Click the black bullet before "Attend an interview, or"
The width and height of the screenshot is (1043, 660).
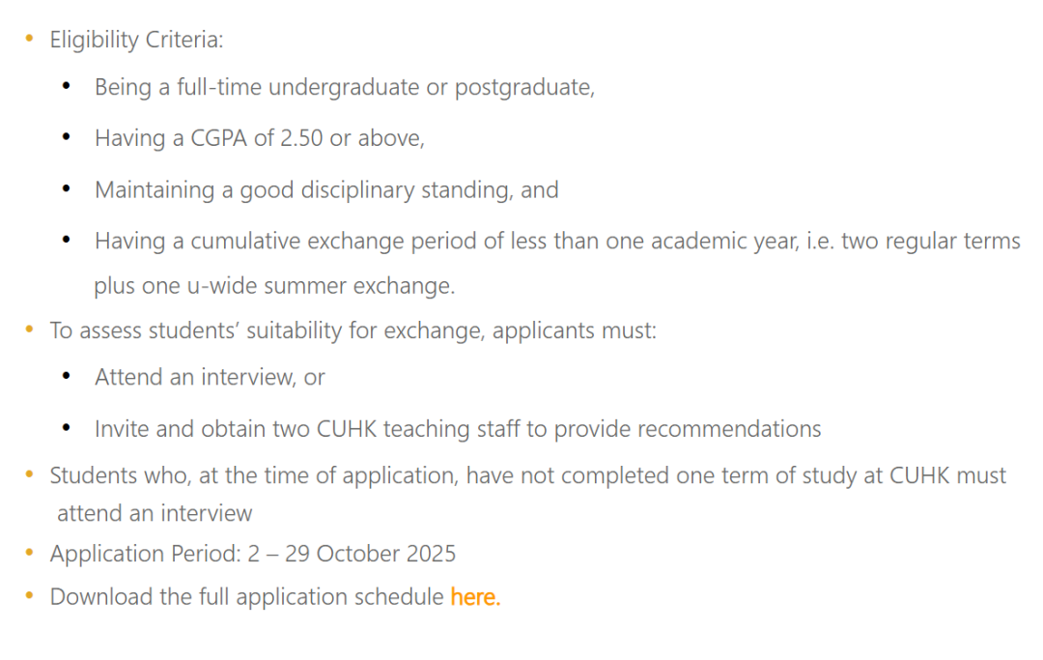click(x=66, y=377)
